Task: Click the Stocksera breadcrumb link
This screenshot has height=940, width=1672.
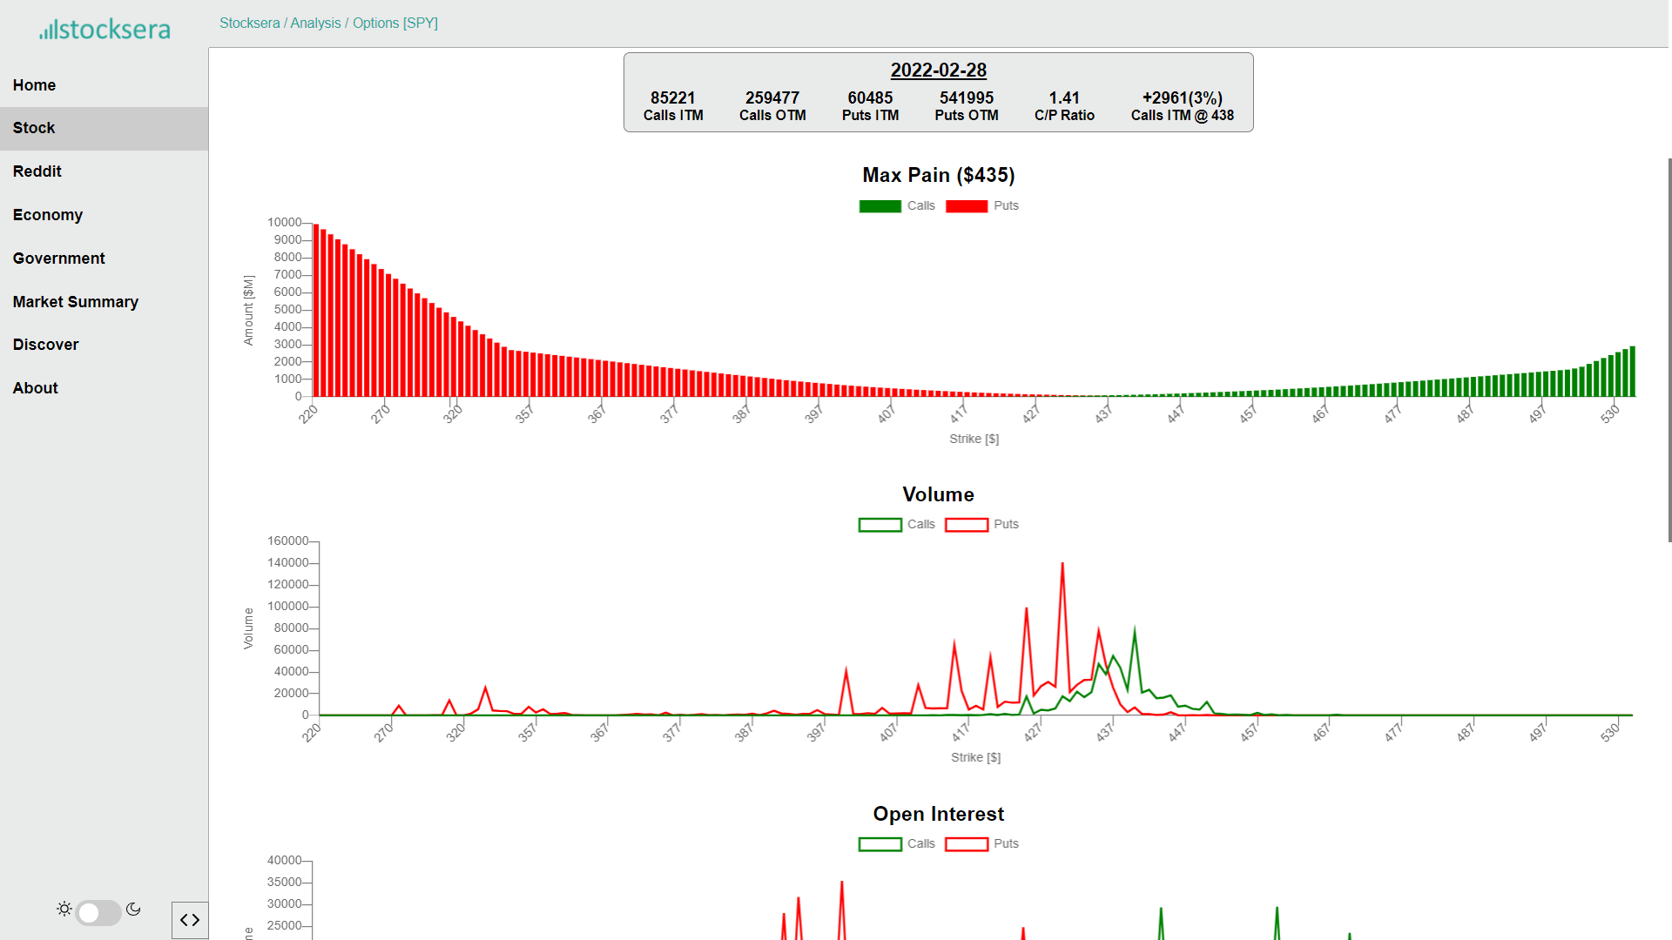Action: [x=249, y=23]
